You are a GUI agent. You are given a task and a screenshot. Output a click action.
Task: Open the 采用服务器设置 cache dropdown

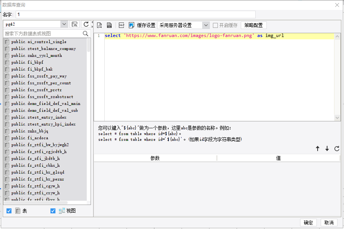(206, 25)
